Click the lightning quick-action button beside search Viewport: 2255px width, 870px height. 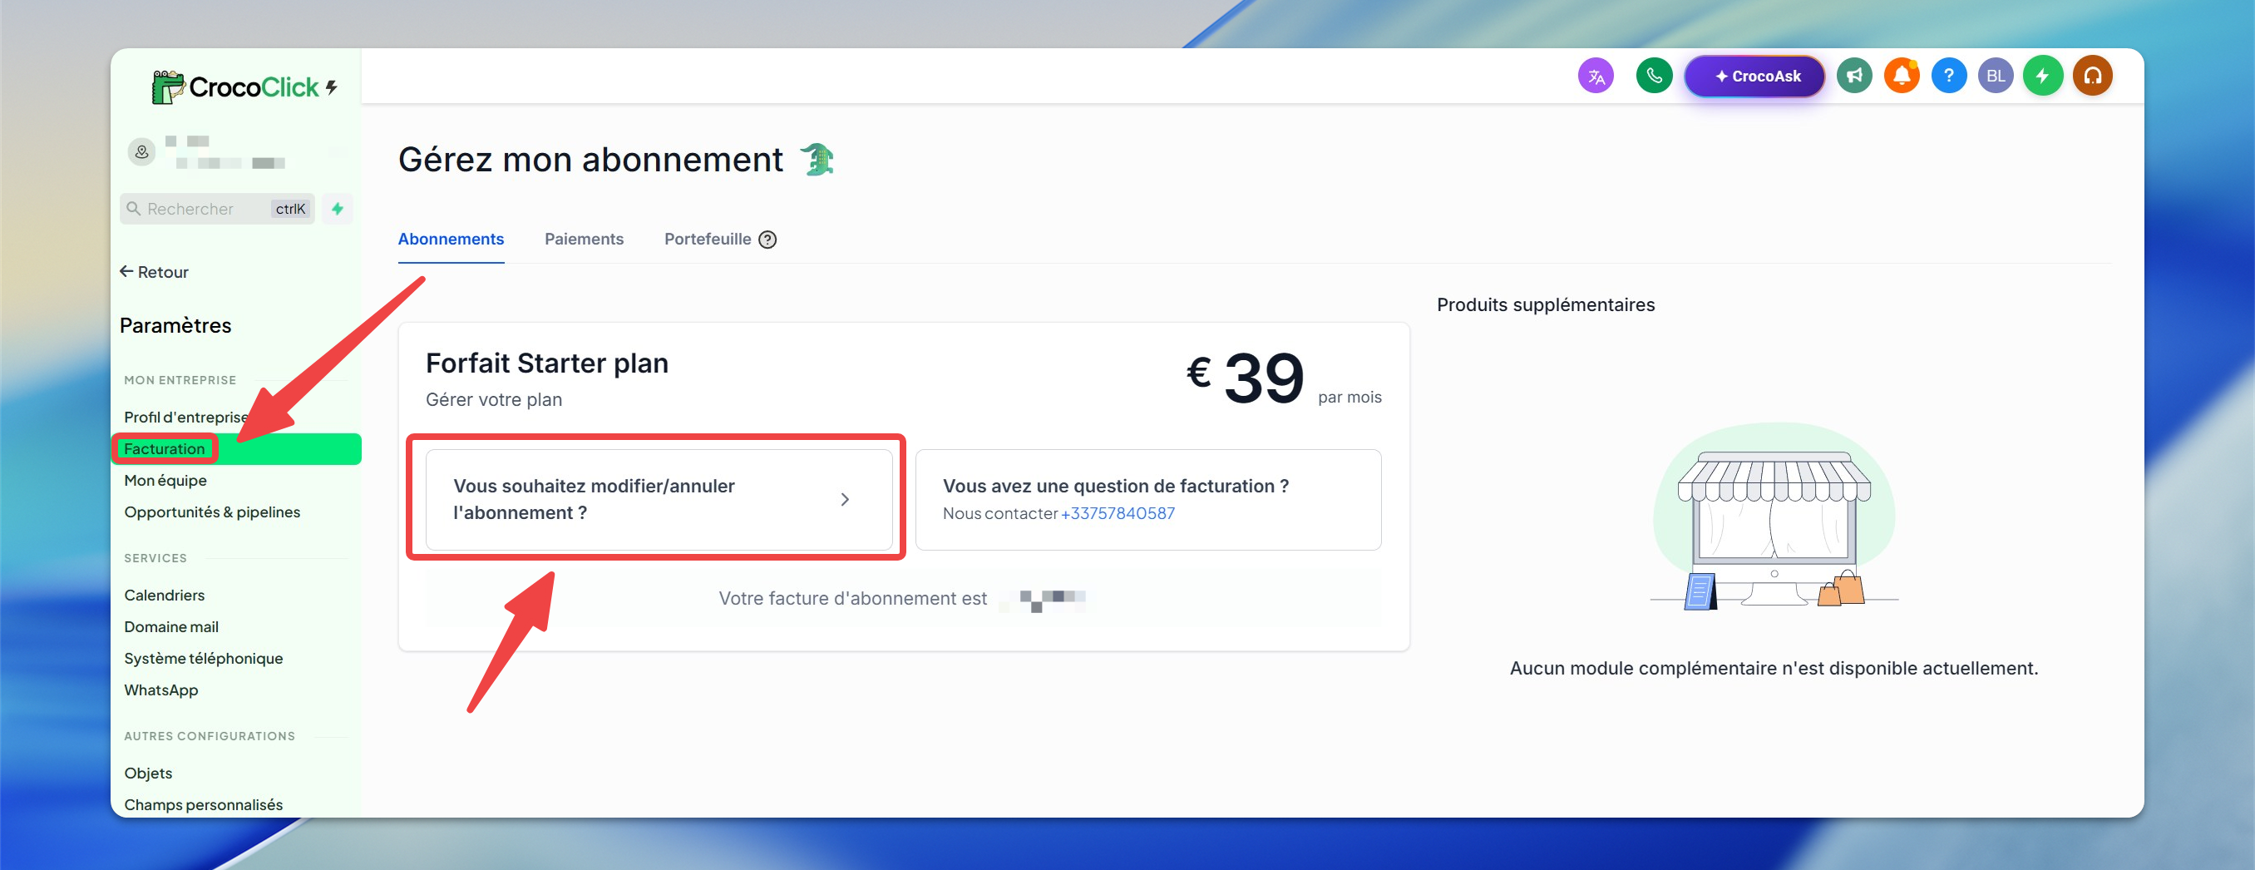(x=337, y=208)
